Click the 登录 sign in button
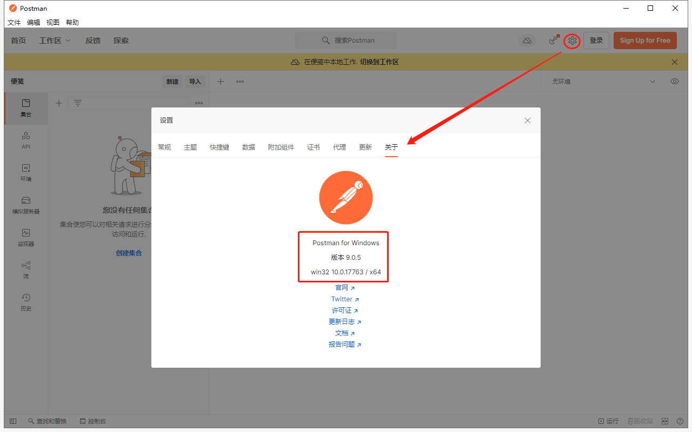Viewport: 692px width, 432px height. tap(596, 40)
